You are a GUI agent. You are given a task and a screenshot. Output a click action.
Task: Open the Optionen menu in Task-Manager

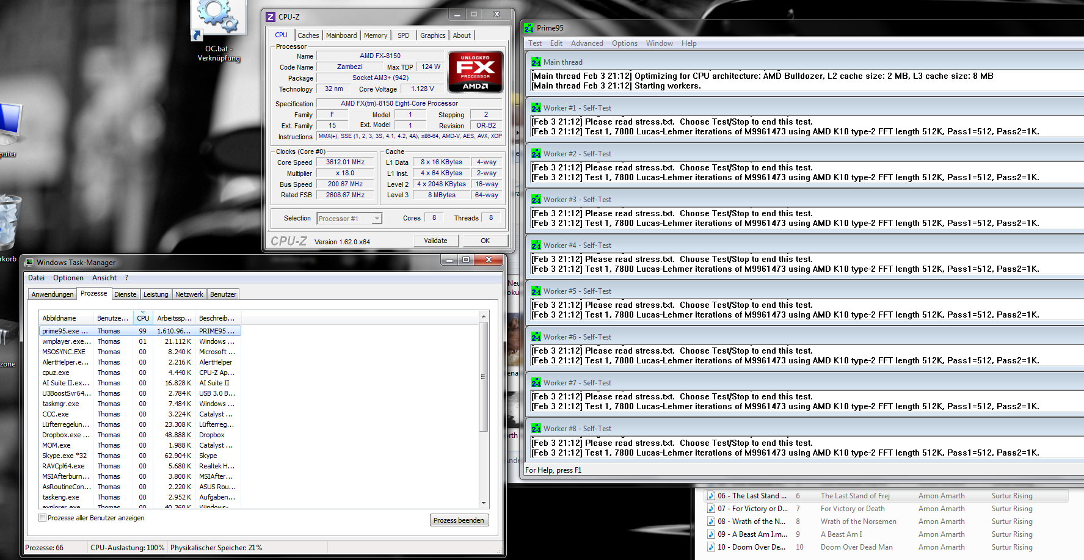pyautogui.click(x=68, y=278)
